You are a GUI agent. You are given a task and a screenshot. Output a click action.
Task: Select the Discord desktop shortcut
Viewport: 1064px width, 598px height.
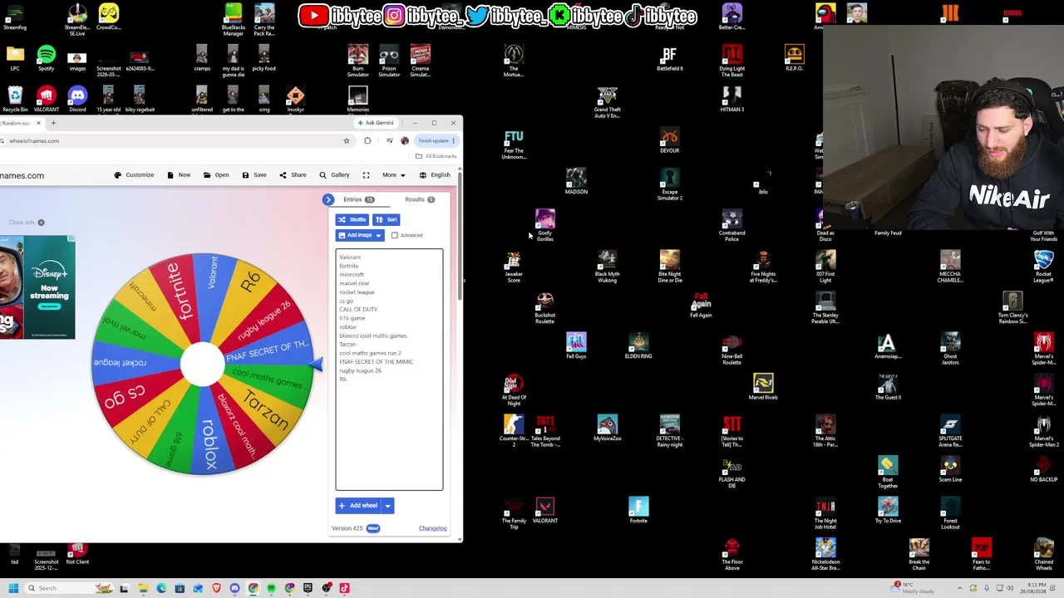click(x=77, y=100)
